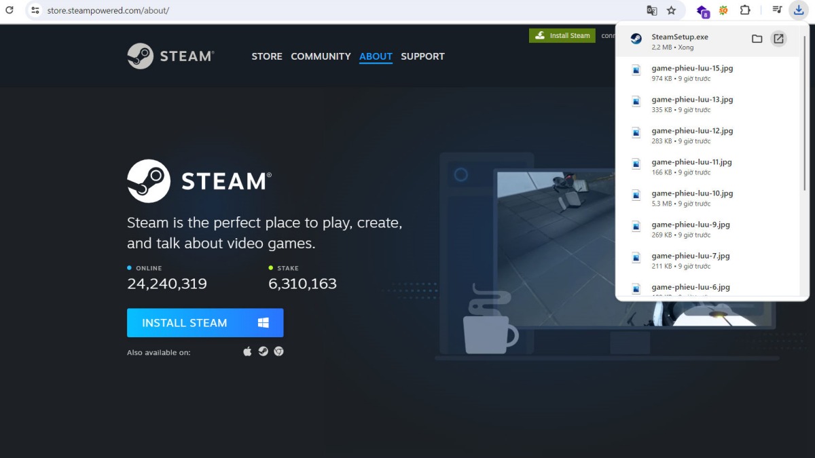The width and height of the screenshot is (815, 458).
Task: Reload the page with the refresh icon
Action: tap(10, 10)
